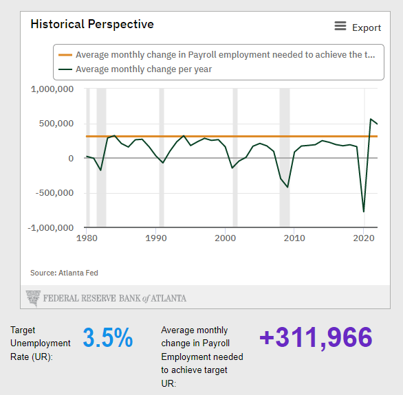
Task: Click the +311,966 payroll employment value
Action: pos(316,337)
